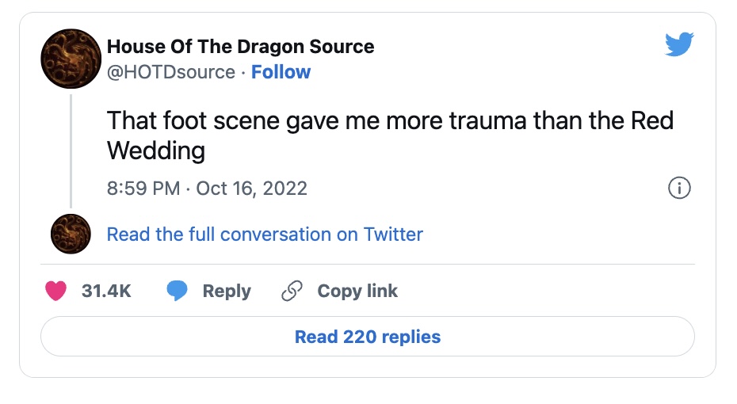Click the tweet text about the Red Wedding
737x404 pixels.
tap(390, 135)
